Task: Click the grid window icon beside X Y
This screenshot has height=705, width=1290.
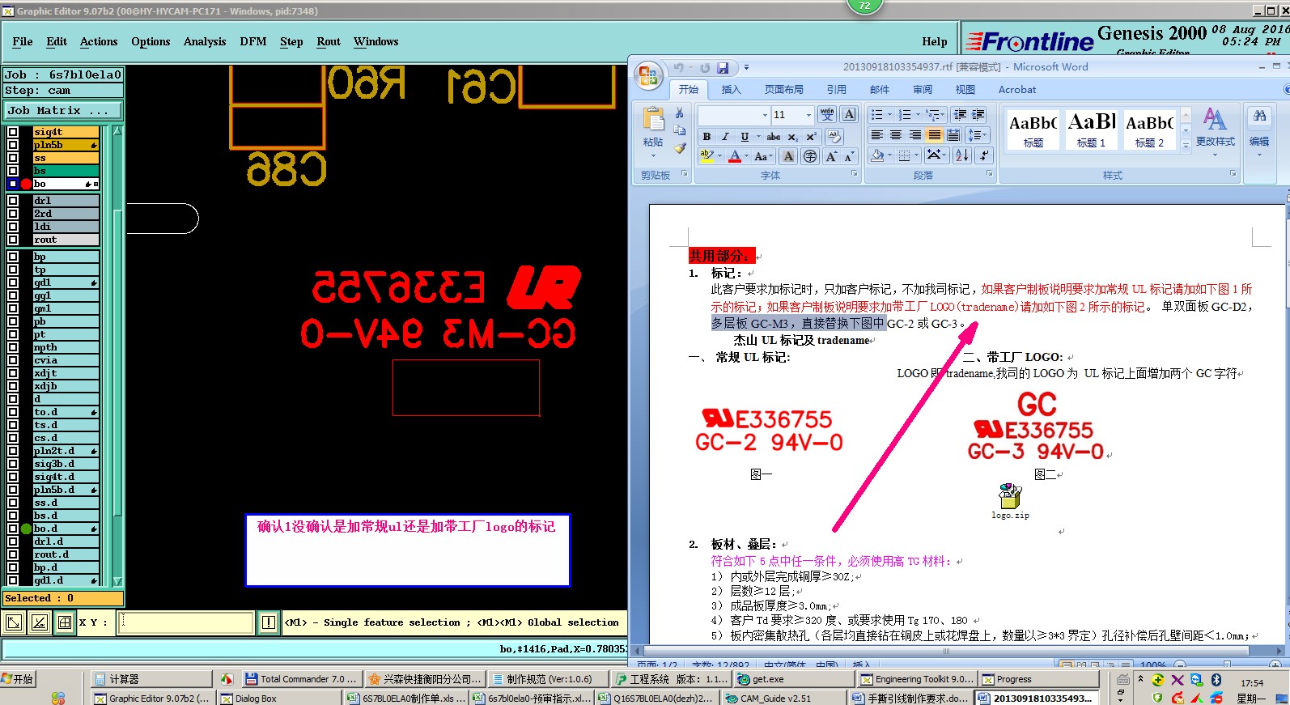Action: pos(65,622)
